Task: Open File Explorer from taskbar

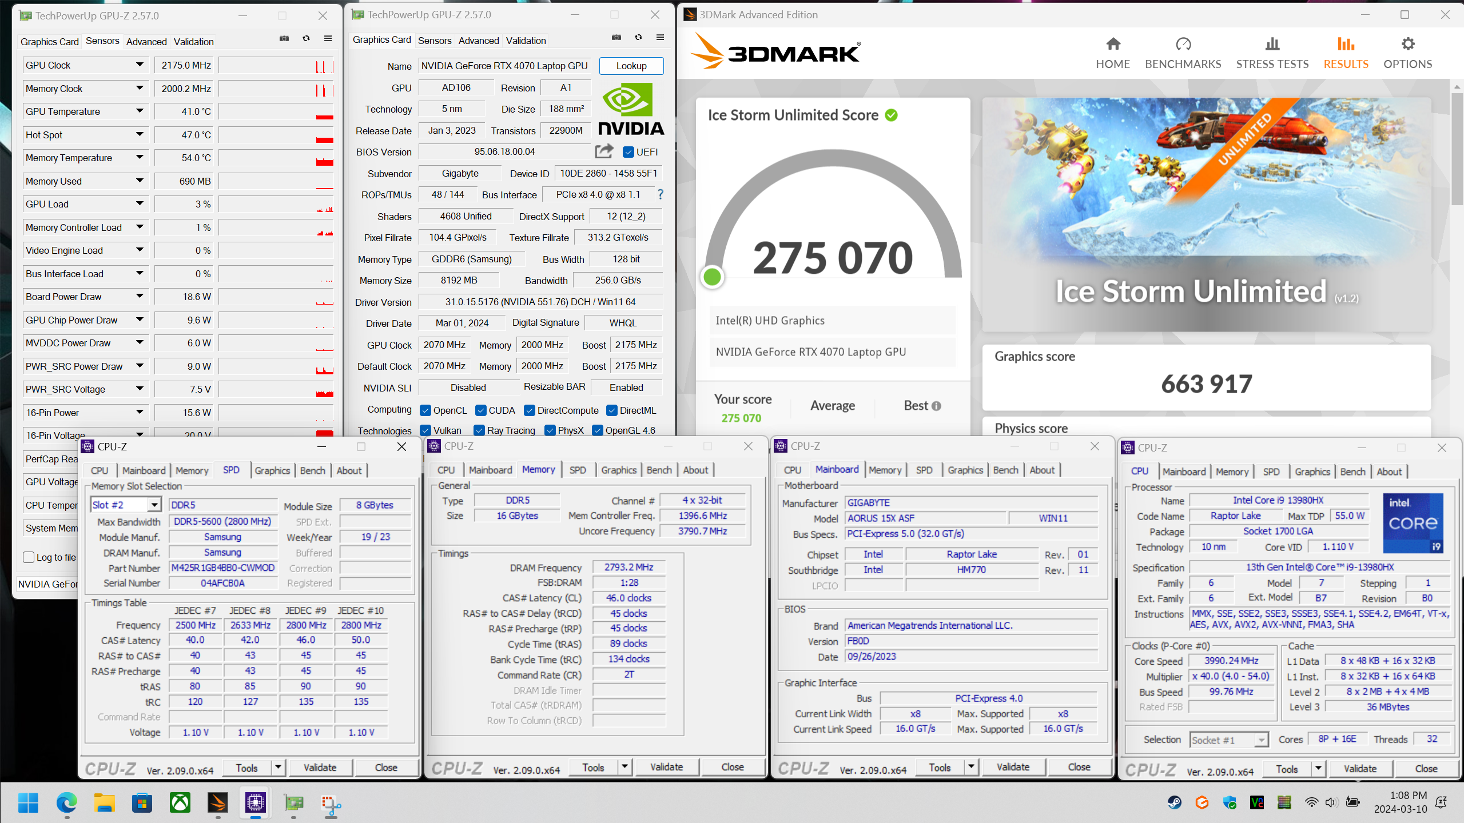Action: pyautogui.click(x=104, y=803)
